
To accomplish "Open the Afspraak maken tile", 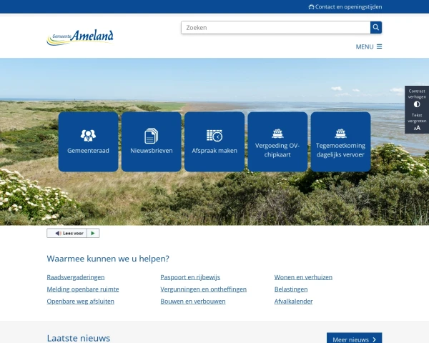I will point(214,141).
